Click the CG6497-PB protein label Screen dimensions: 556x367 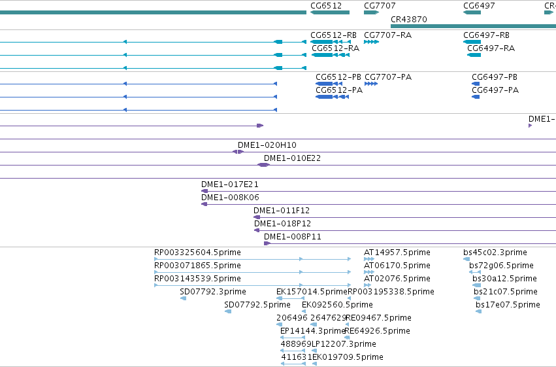point(495,77)
